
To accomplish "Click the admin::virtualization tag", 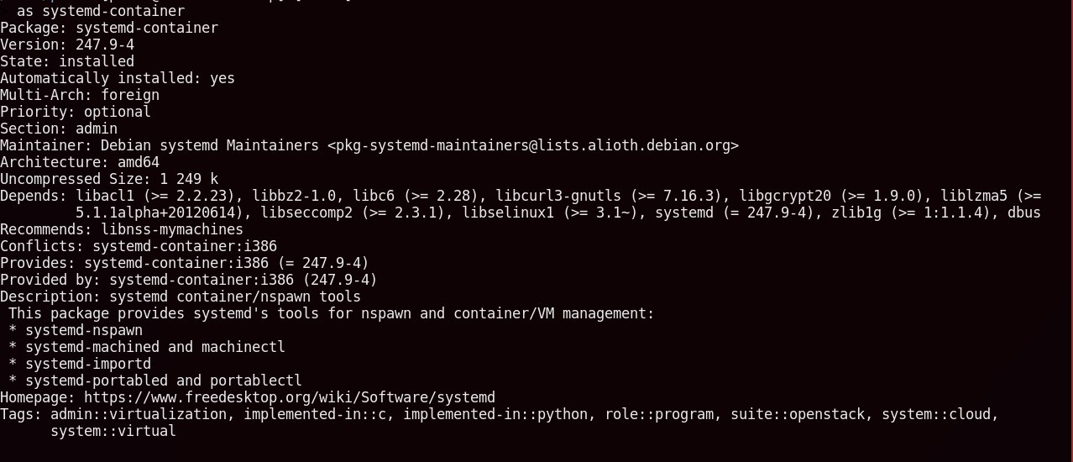I will (139, 414).
